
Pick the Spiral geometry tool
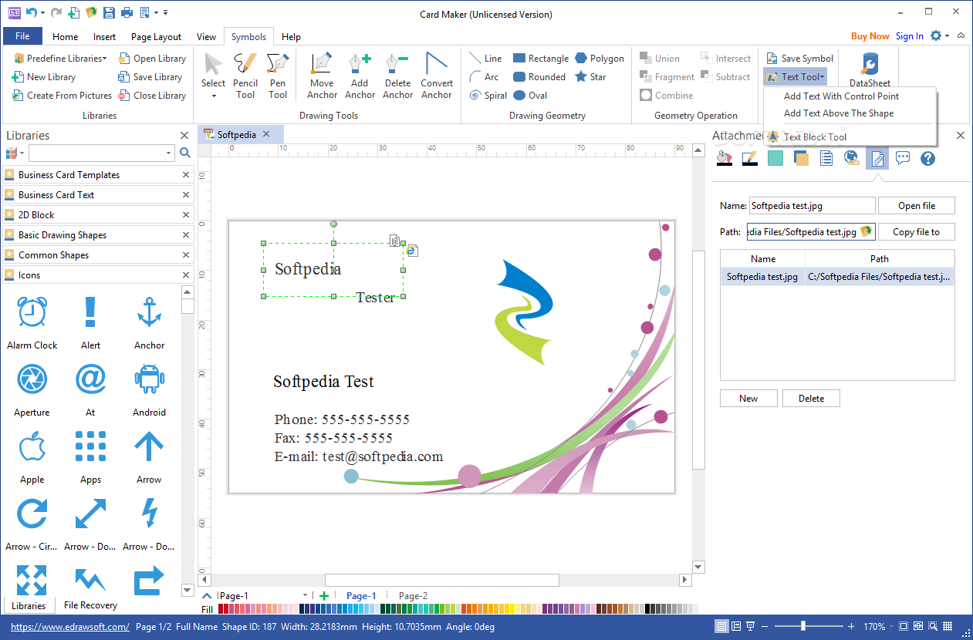(x=488, y=96)
